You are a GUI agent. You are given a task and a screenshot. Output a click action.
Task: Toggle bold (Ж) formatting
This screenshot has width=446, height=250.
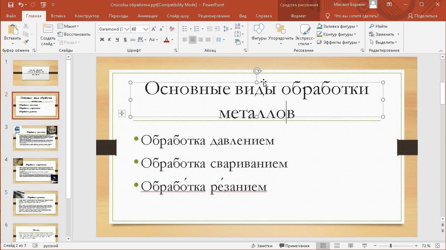coord(102,40)
